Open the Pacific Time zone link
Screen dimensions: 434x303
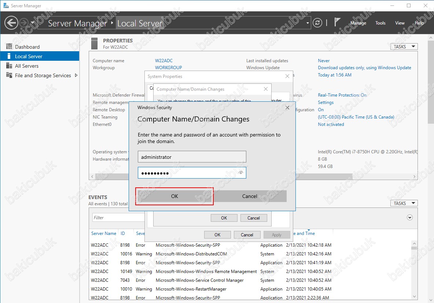click(356, 117)
